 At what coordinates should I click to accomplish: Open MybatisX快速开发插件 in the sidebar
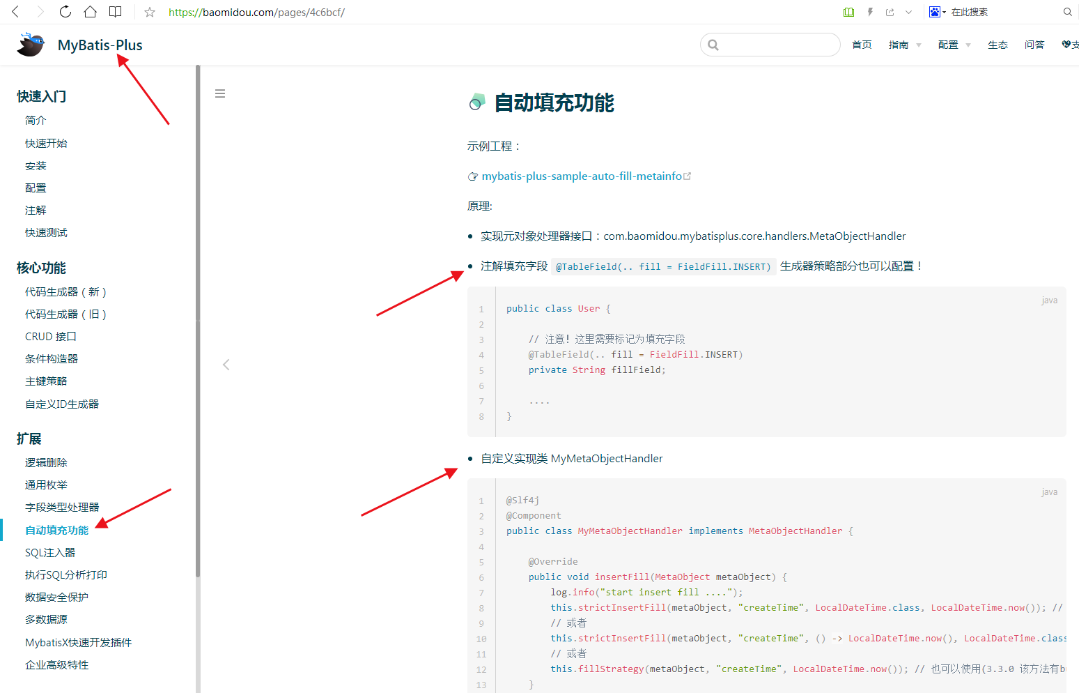click(x=78, y=643)
